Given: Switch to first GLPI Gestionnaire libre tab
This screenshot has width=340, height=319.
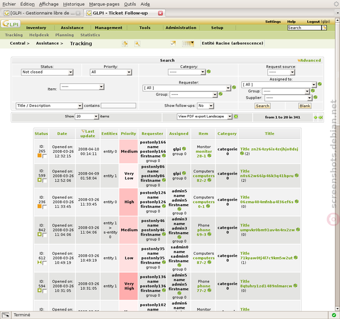Looking at the screenshot, I should tap(42, 13).
